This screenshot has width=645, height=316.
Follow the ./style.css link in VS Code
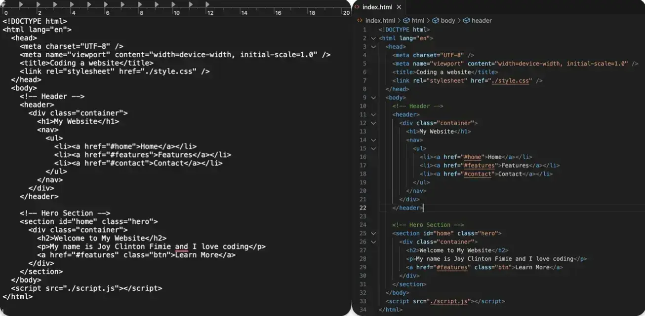click(510, 81)
